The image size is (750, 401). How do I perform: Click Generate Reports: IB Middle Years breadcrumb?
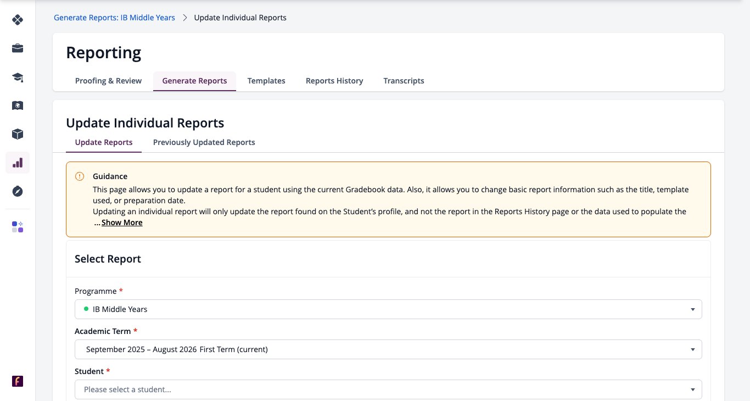click(114, 18)
